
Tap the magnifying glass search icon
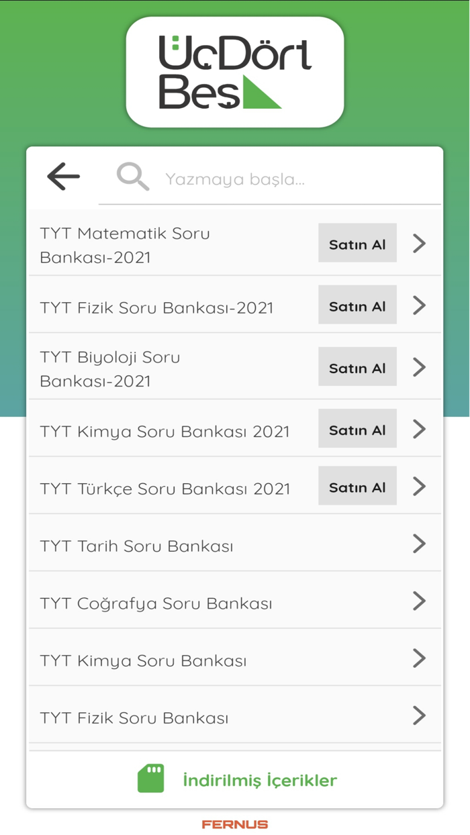[x=133, y=177]
